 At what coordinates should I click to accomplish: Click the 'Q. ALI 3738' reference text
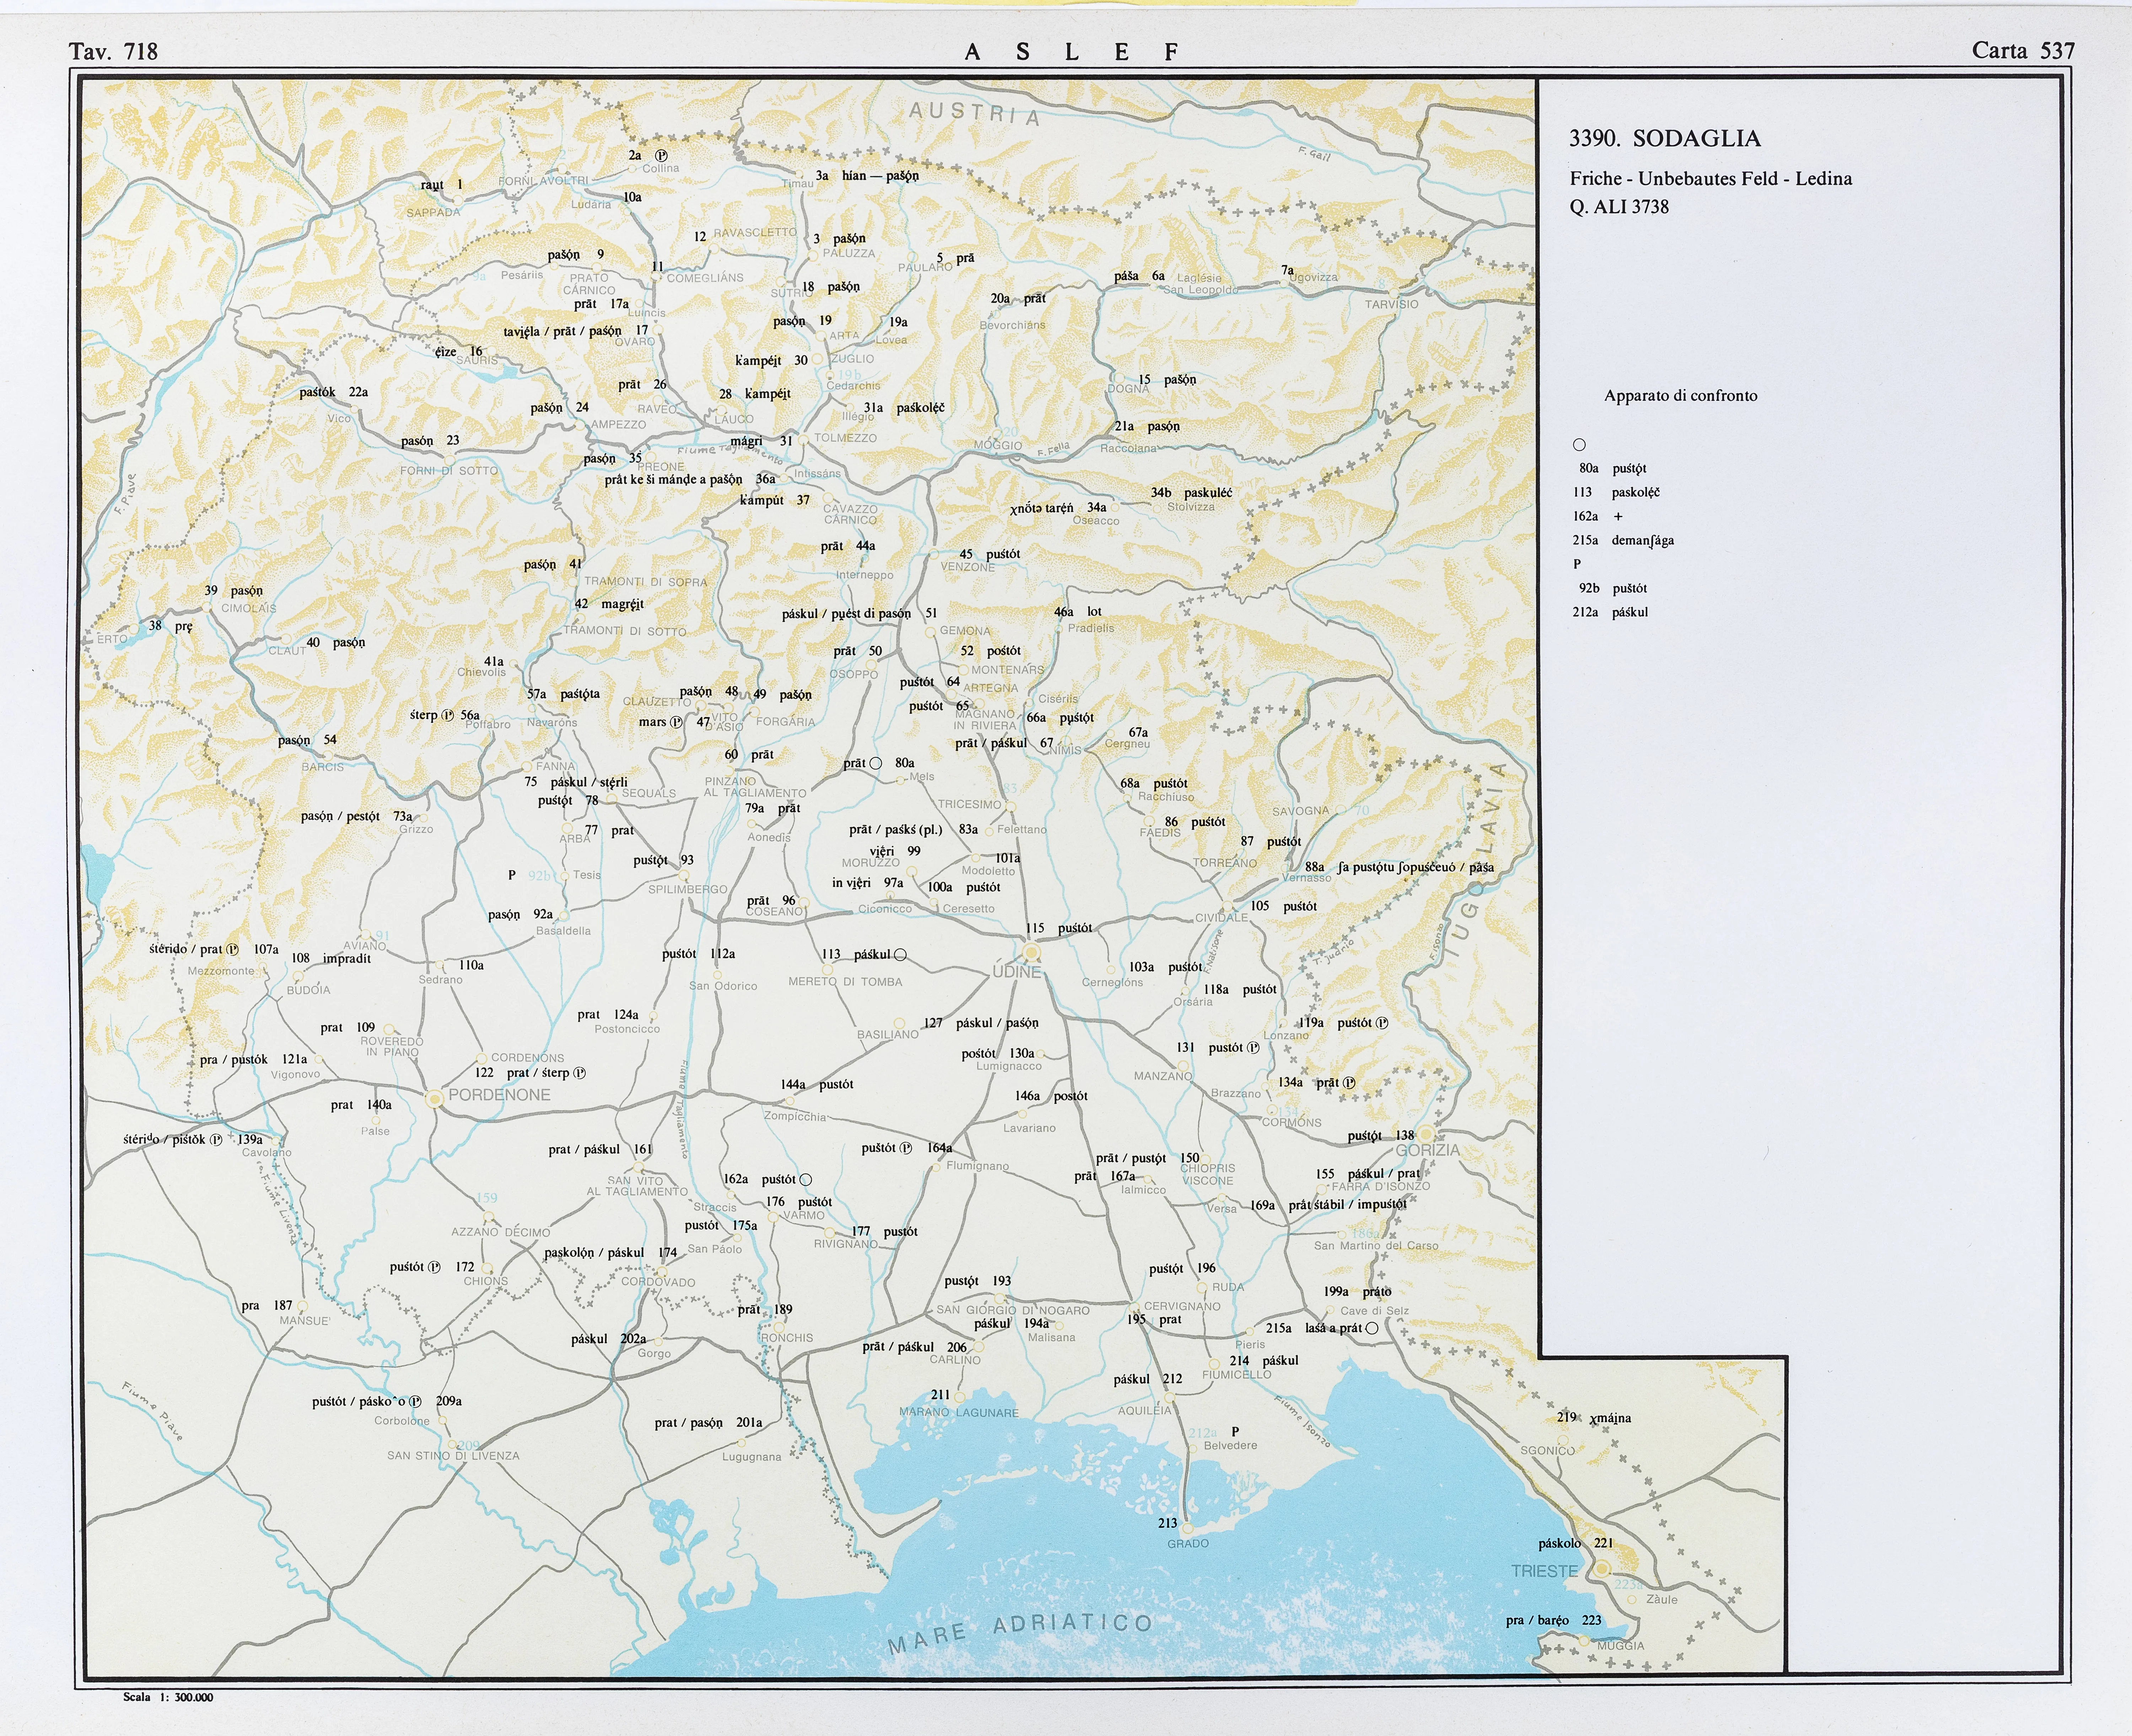pyautogui.click(x=1619, y=207)
